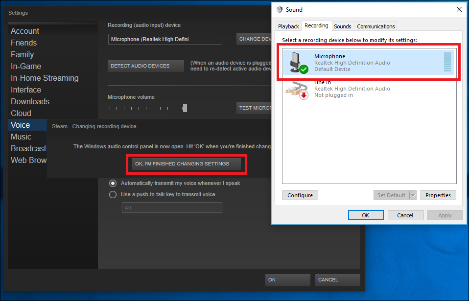Screen dimensions: 469x301
Task: Click the recording device name field
Action: tap(165, 39)
